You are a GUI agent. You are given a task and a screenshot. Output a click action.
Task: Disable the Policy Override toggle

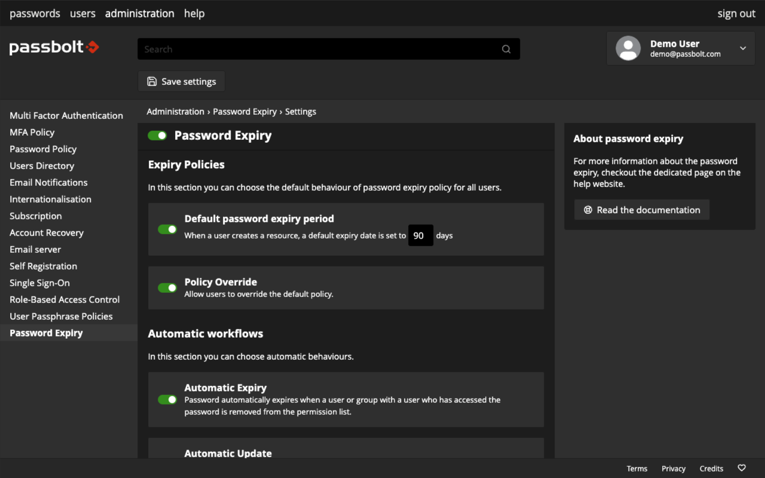coord(167,287)
